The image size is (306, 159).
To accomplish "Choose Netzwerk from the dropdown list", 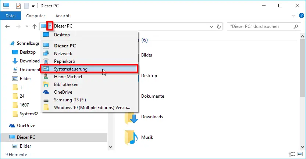I will coord(89,54).
